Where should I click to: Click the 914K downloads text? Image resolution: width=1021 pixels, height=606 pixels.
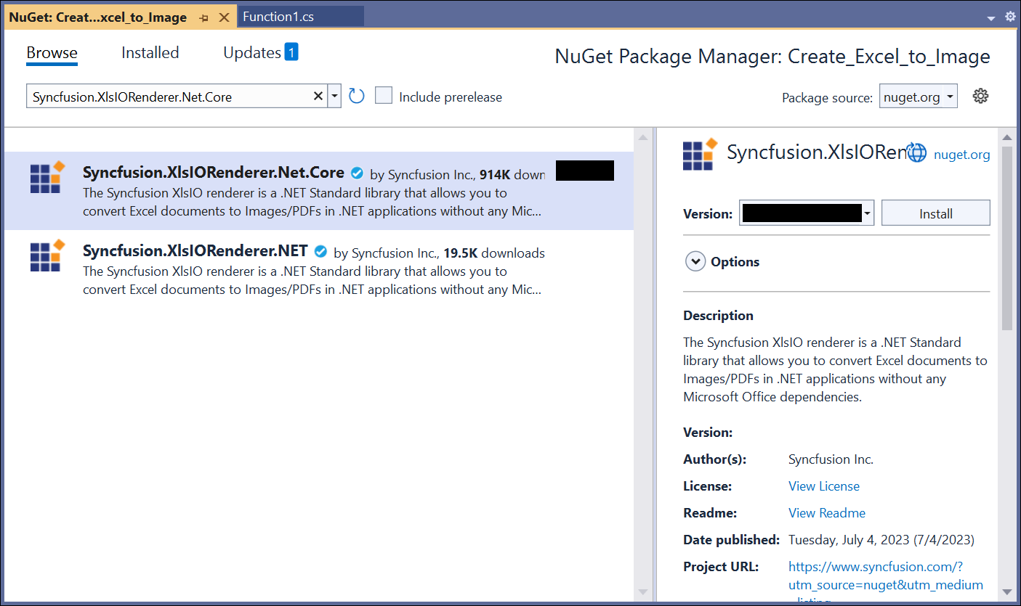click(x=512, y=175)
